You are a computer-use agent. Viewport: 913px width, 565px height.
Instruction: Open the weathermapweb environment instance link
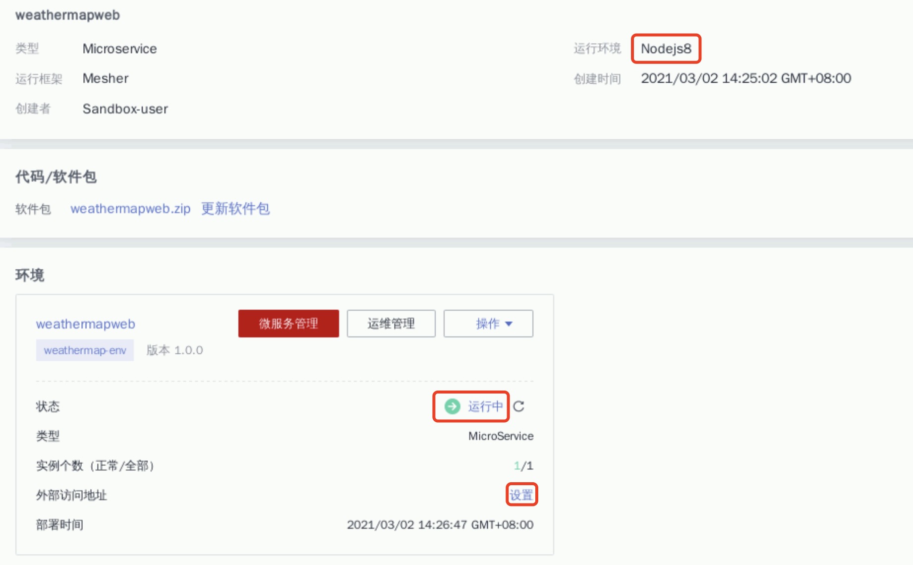(86, 324)
